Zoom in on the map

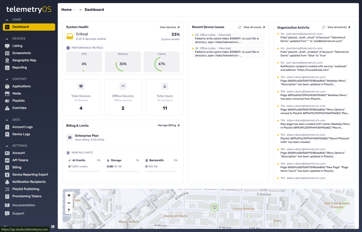(x=69, y=195)
